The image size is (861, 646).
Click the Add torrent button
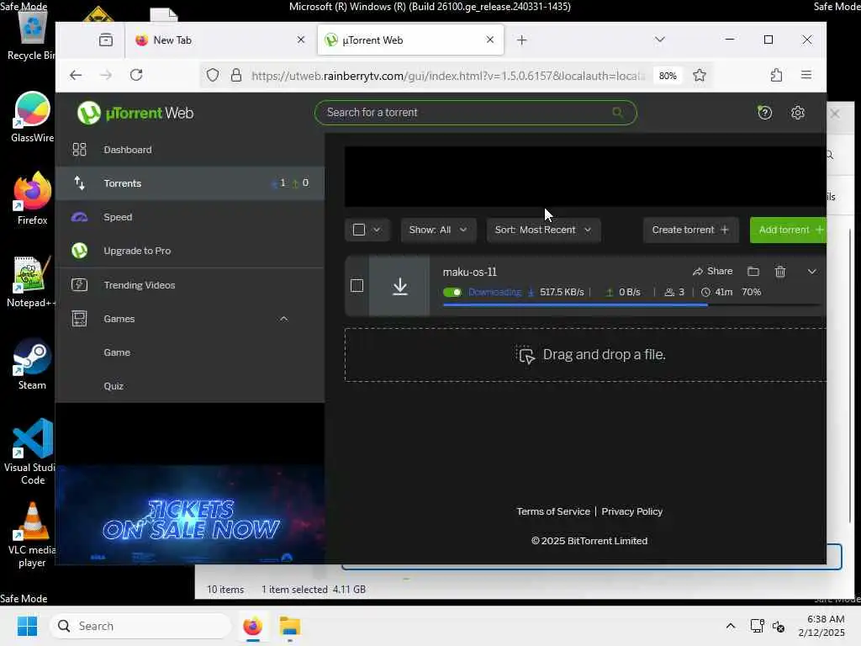tap(788, 230)
